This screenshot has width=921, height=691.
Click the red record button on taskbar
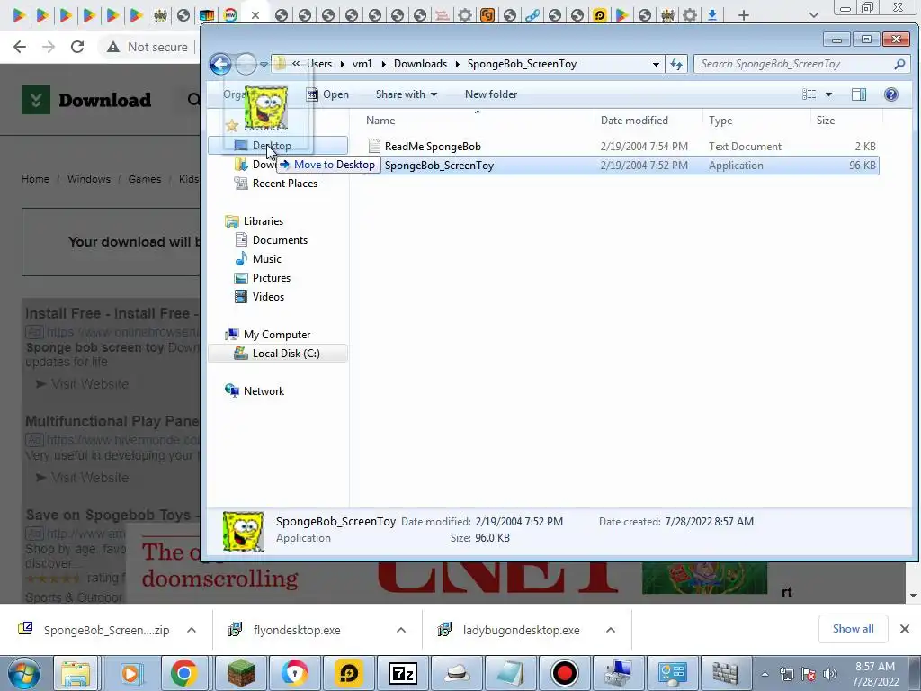click(565, 673)
